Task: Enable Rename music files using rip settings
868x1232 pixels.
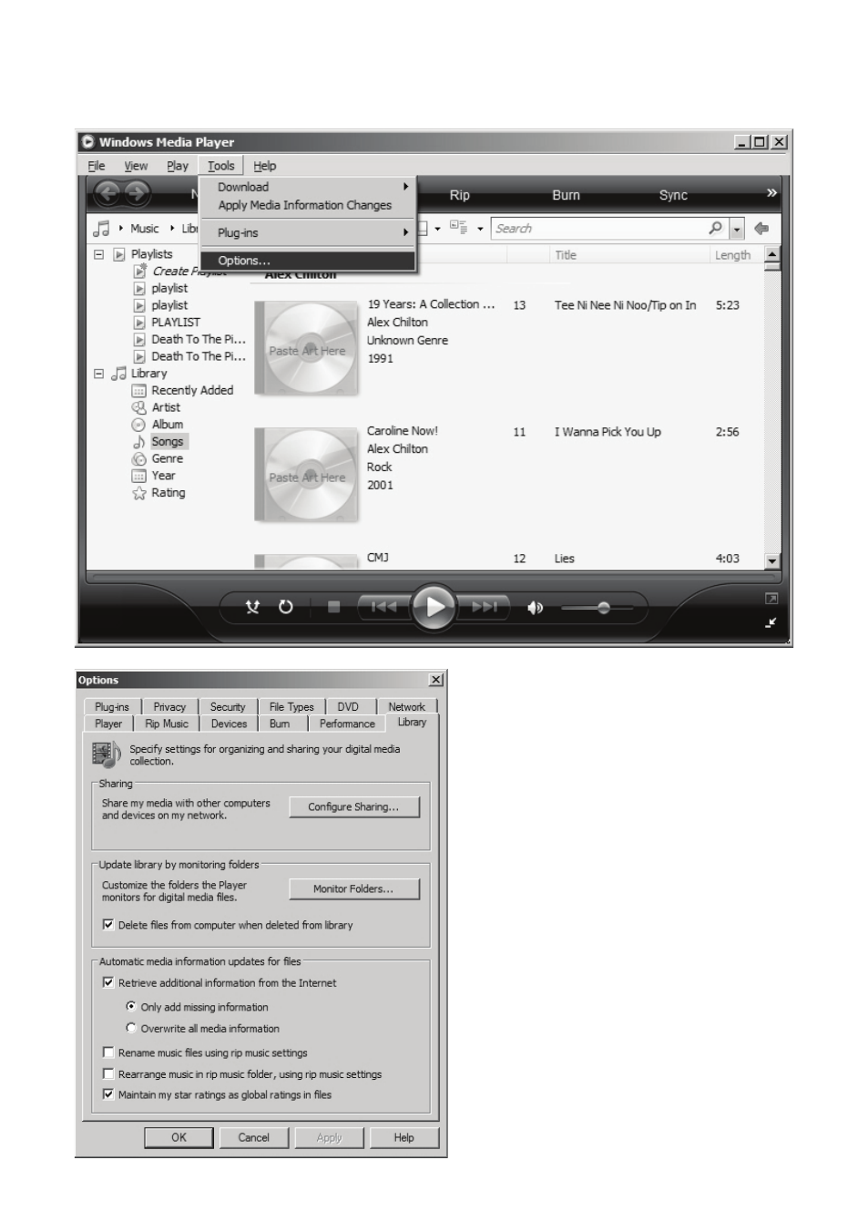Action: 108,1052
